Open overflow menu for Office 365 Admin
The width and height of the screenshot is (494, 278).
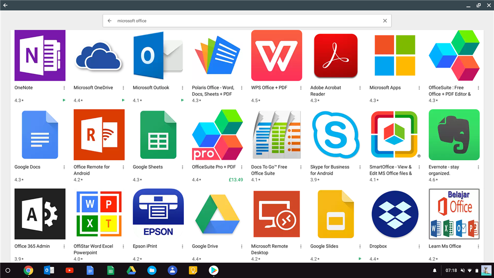coord(64,247)
